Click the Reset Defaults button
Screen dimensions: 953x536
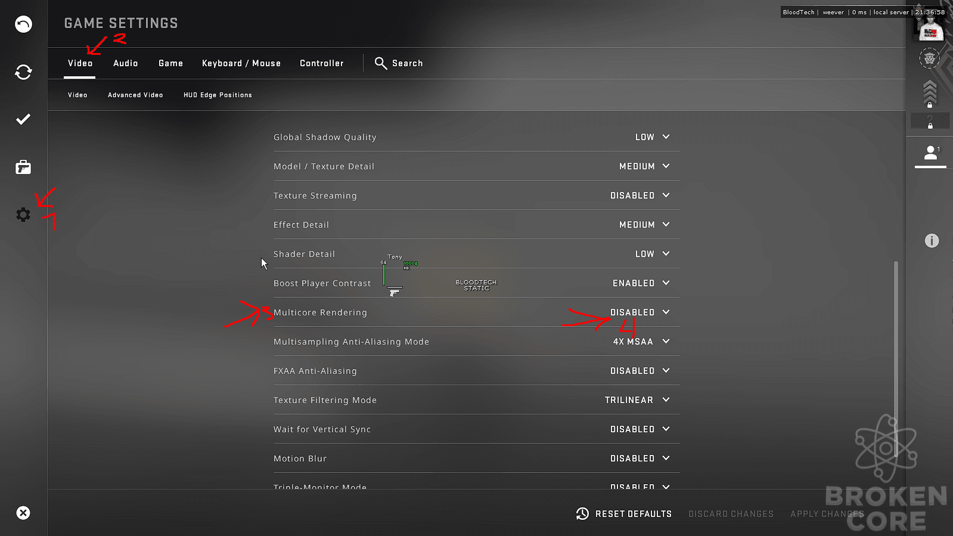click(x=624, y=514)
